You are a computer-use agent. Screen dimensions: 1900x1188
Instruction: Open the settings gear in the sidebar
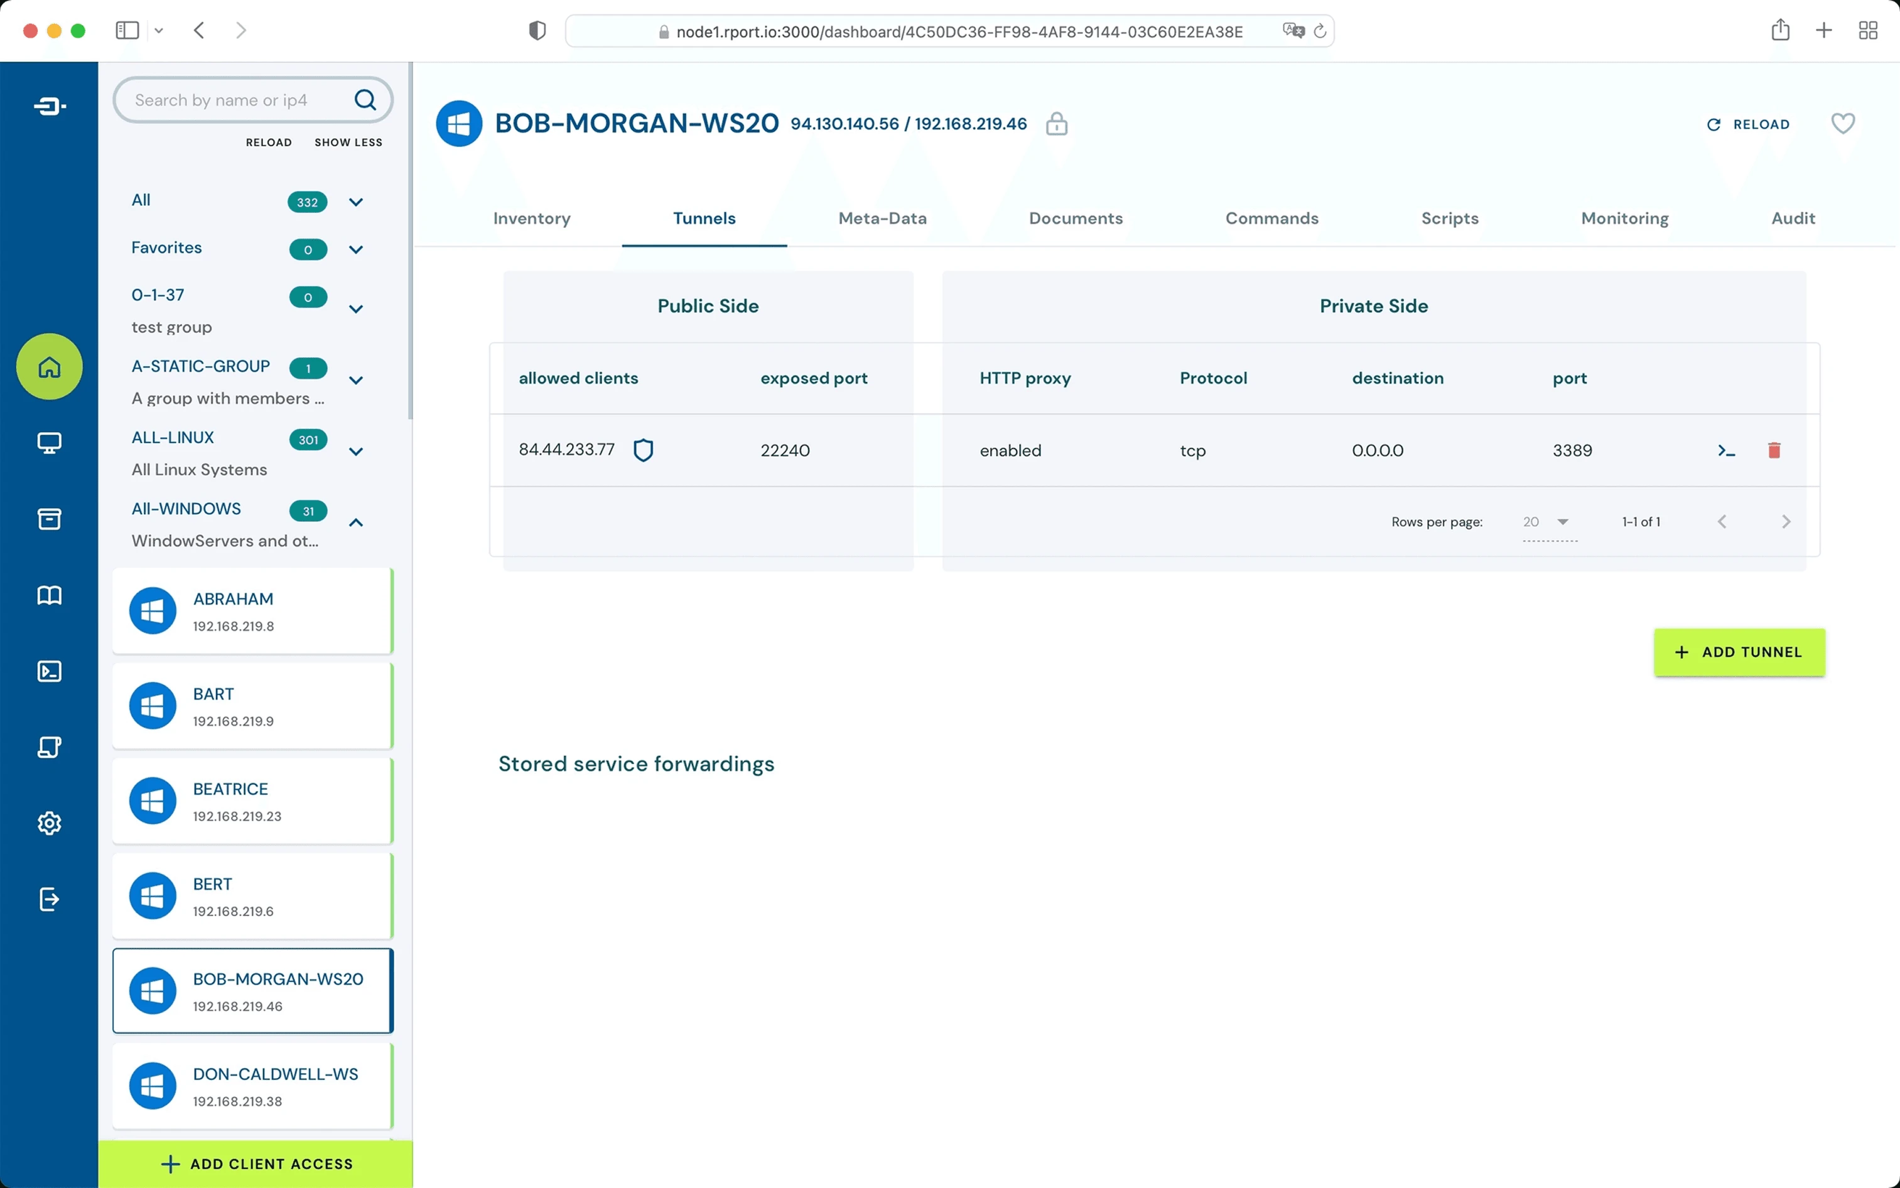click(49, 823)
